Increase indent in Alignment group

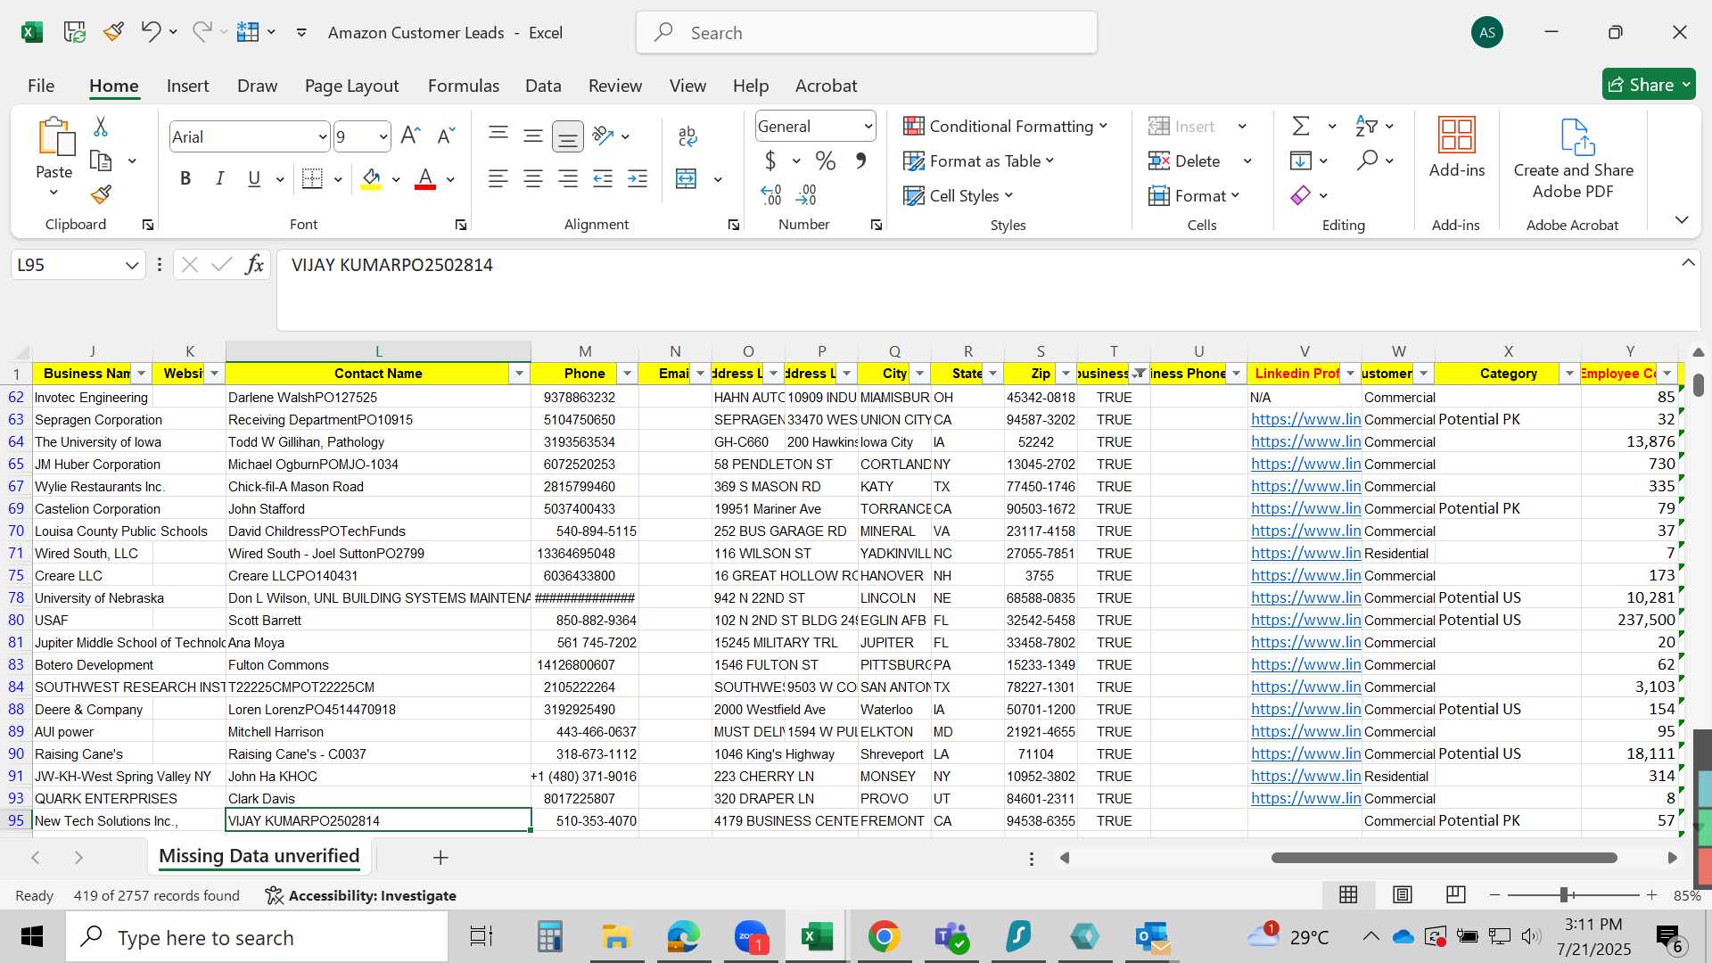click(638, 178)
